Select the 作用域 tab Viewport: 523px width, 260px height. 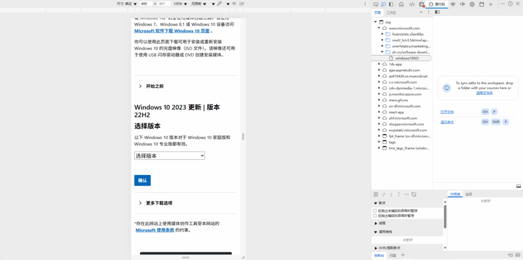point(455,194)
